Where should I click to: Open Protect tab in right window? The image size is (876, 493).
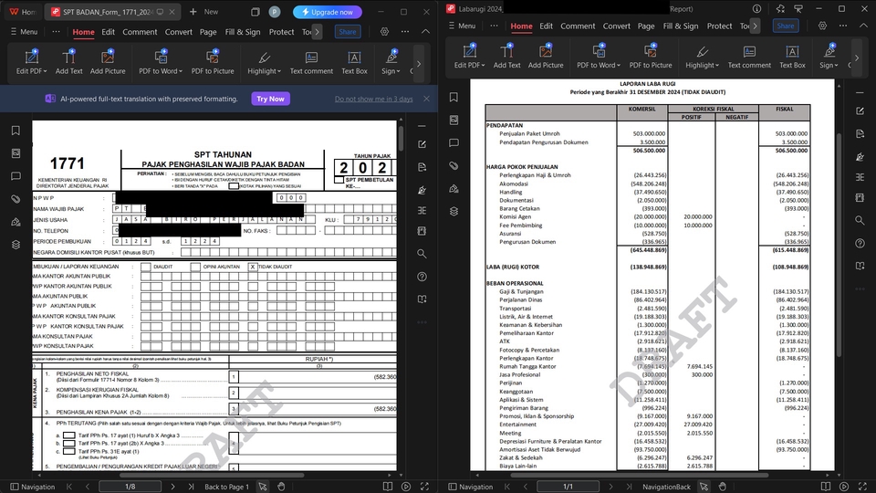[719, 26]
